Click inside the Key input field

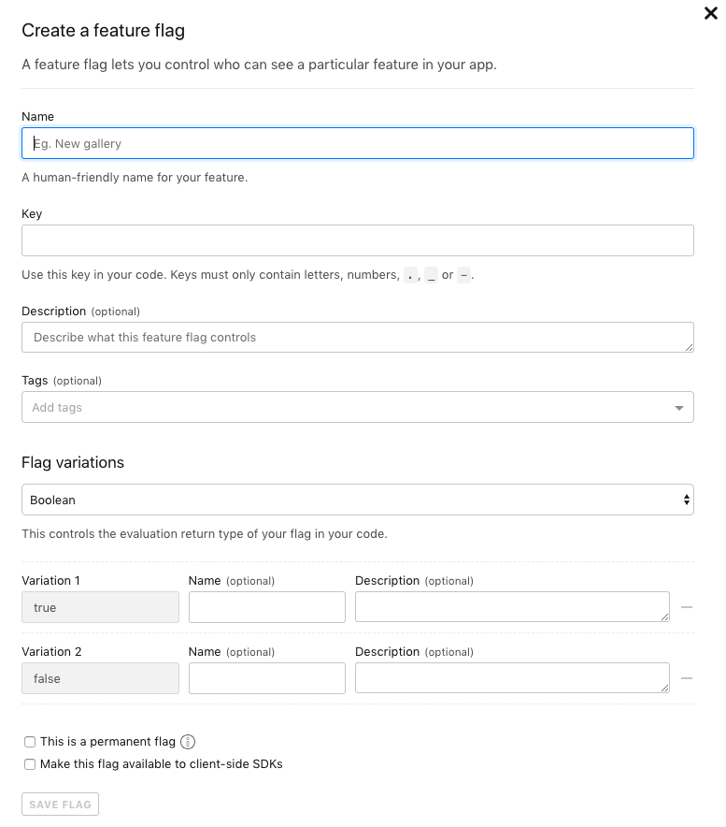click(x=358, y=240)
